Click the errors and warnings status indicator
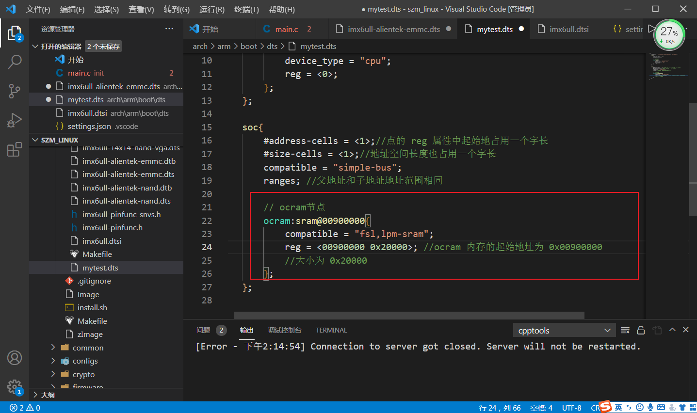This screenshot has width=697, height=413. coord(25,408)
